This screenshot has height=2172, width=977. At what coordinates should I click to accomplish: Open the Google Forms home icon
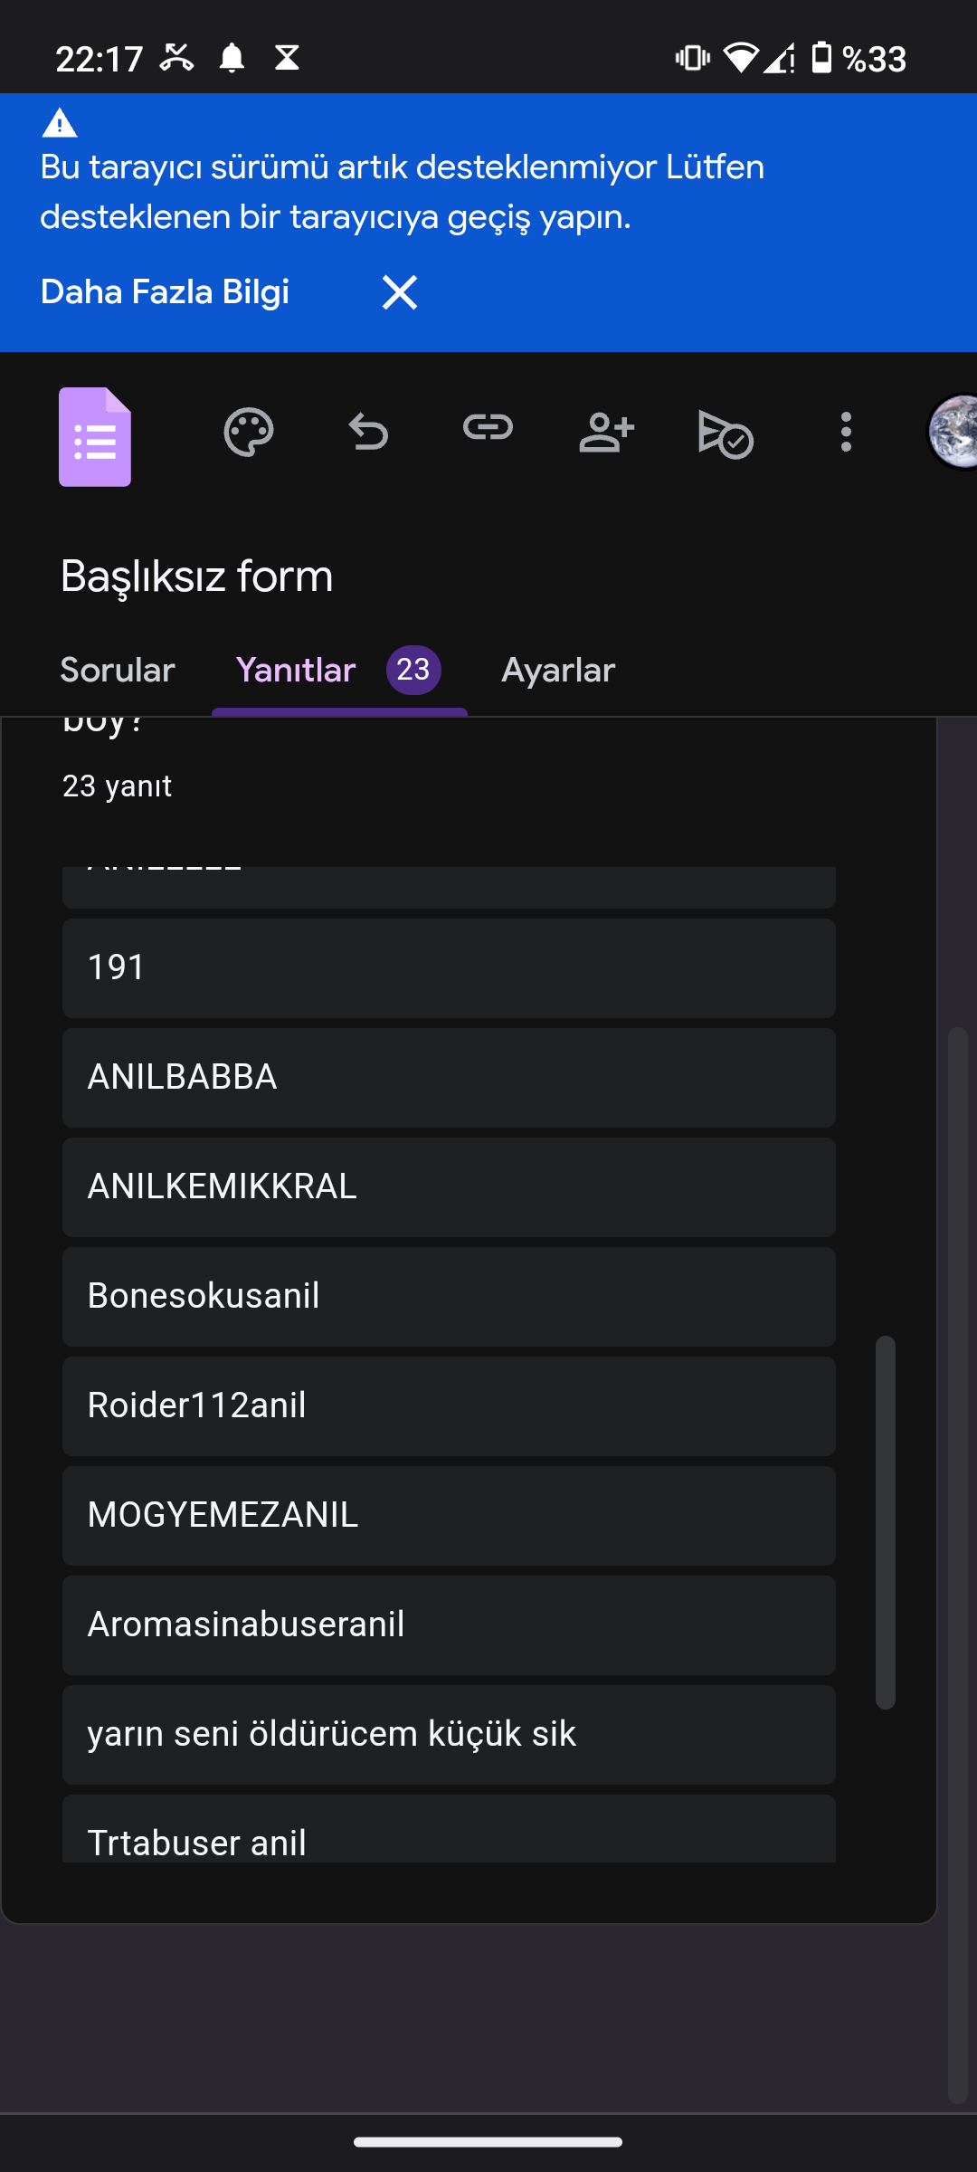point(95,436)
